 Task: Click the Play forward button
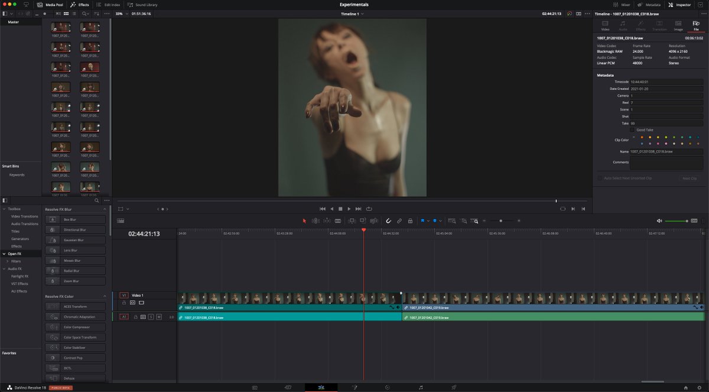(x=349, y=209)
